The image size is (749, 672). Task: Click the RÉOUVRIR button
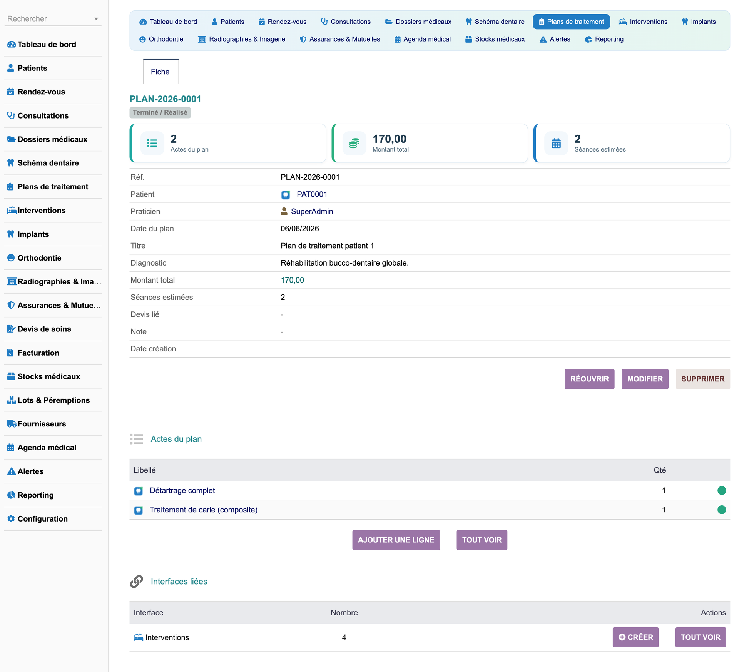tap(589, 379)
